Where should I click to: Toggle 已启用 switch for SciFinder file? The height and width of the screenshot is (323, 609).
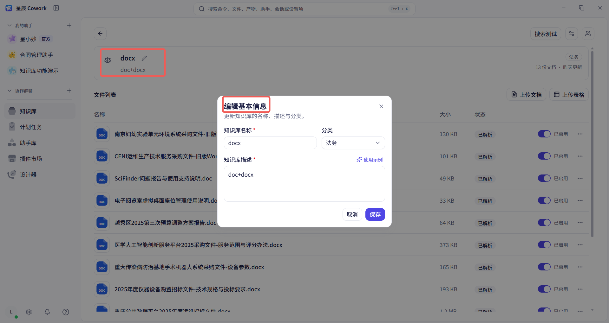click(544, 178)
